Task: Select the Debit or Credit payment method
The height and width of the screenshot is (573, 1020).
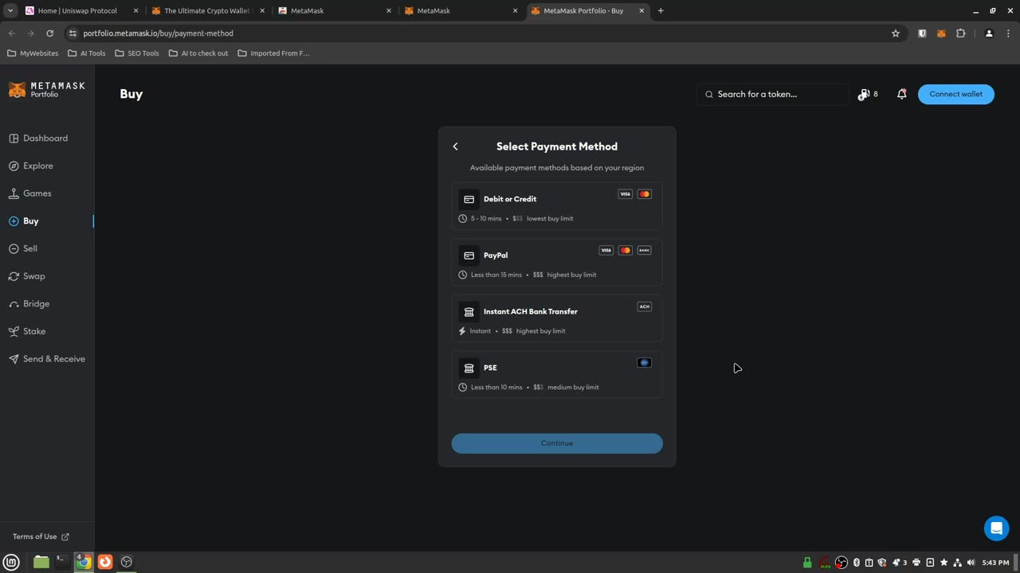Action: 557,207
